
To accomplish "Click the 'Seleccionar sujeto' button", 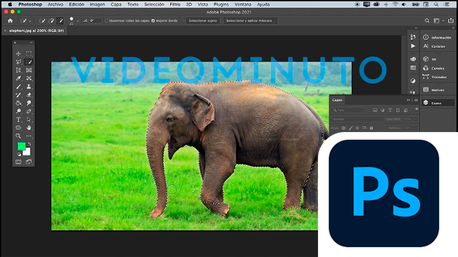I will 203,21.
